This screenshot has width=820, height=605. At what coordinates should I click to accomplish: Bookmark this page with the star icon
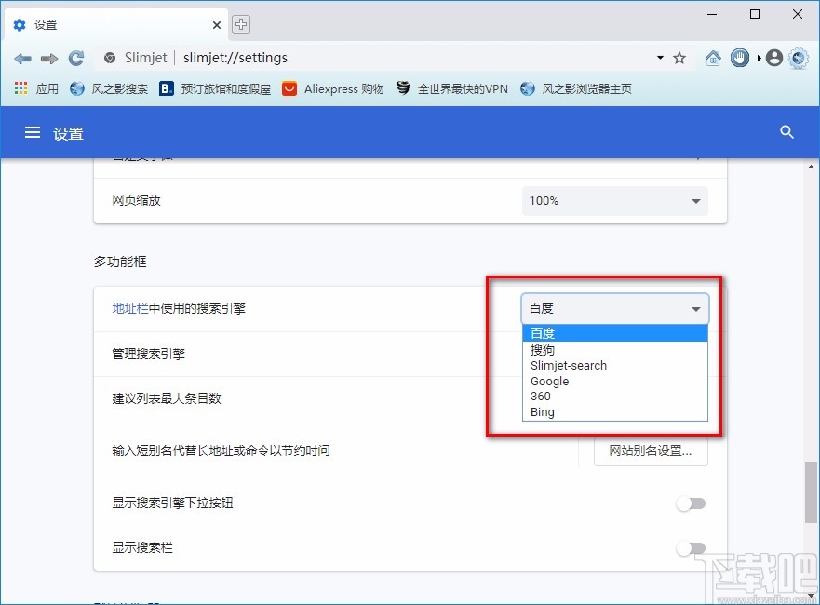coord(679,58)
